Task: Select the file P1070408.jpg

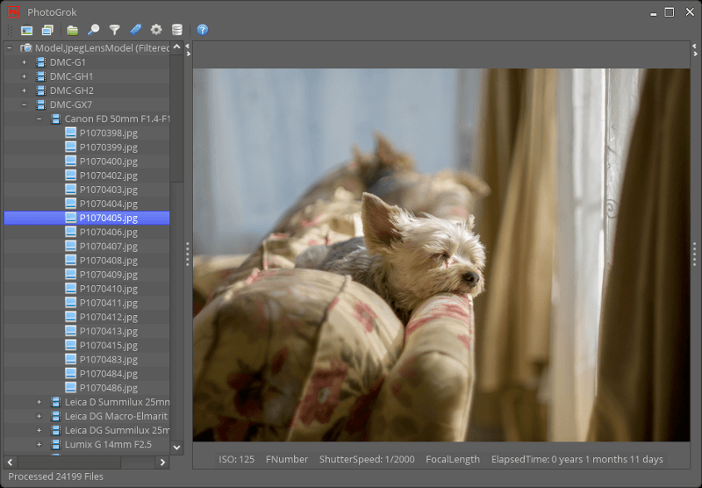Action: coord(108,261)
